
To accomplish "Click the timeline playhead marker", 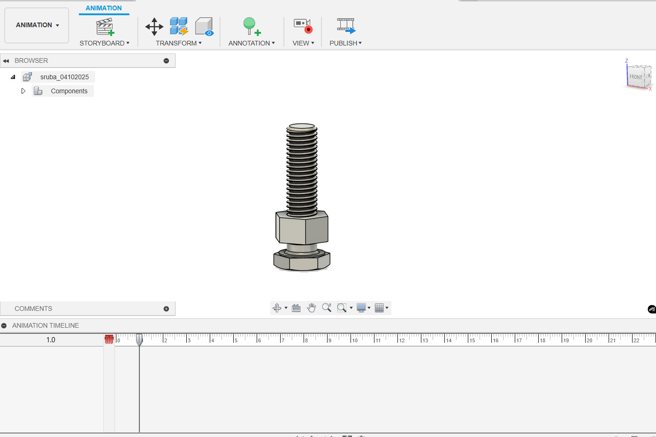I will coord(139,339).
